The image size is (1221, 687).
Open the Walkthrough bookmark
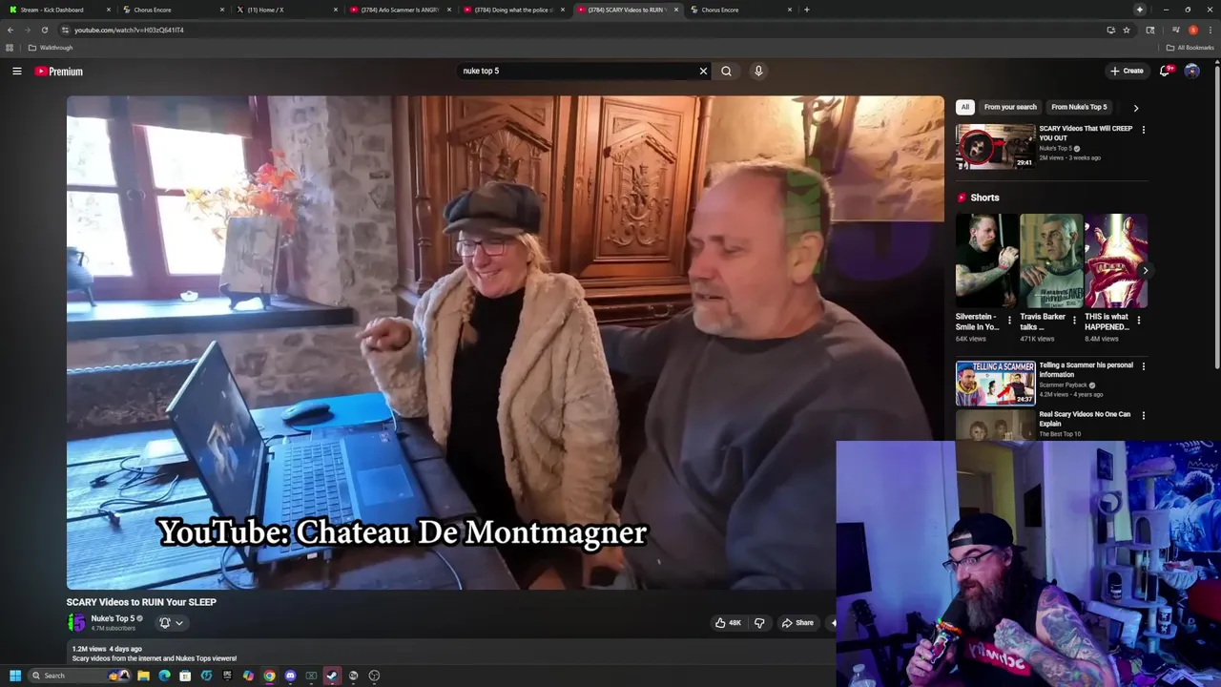52,48
